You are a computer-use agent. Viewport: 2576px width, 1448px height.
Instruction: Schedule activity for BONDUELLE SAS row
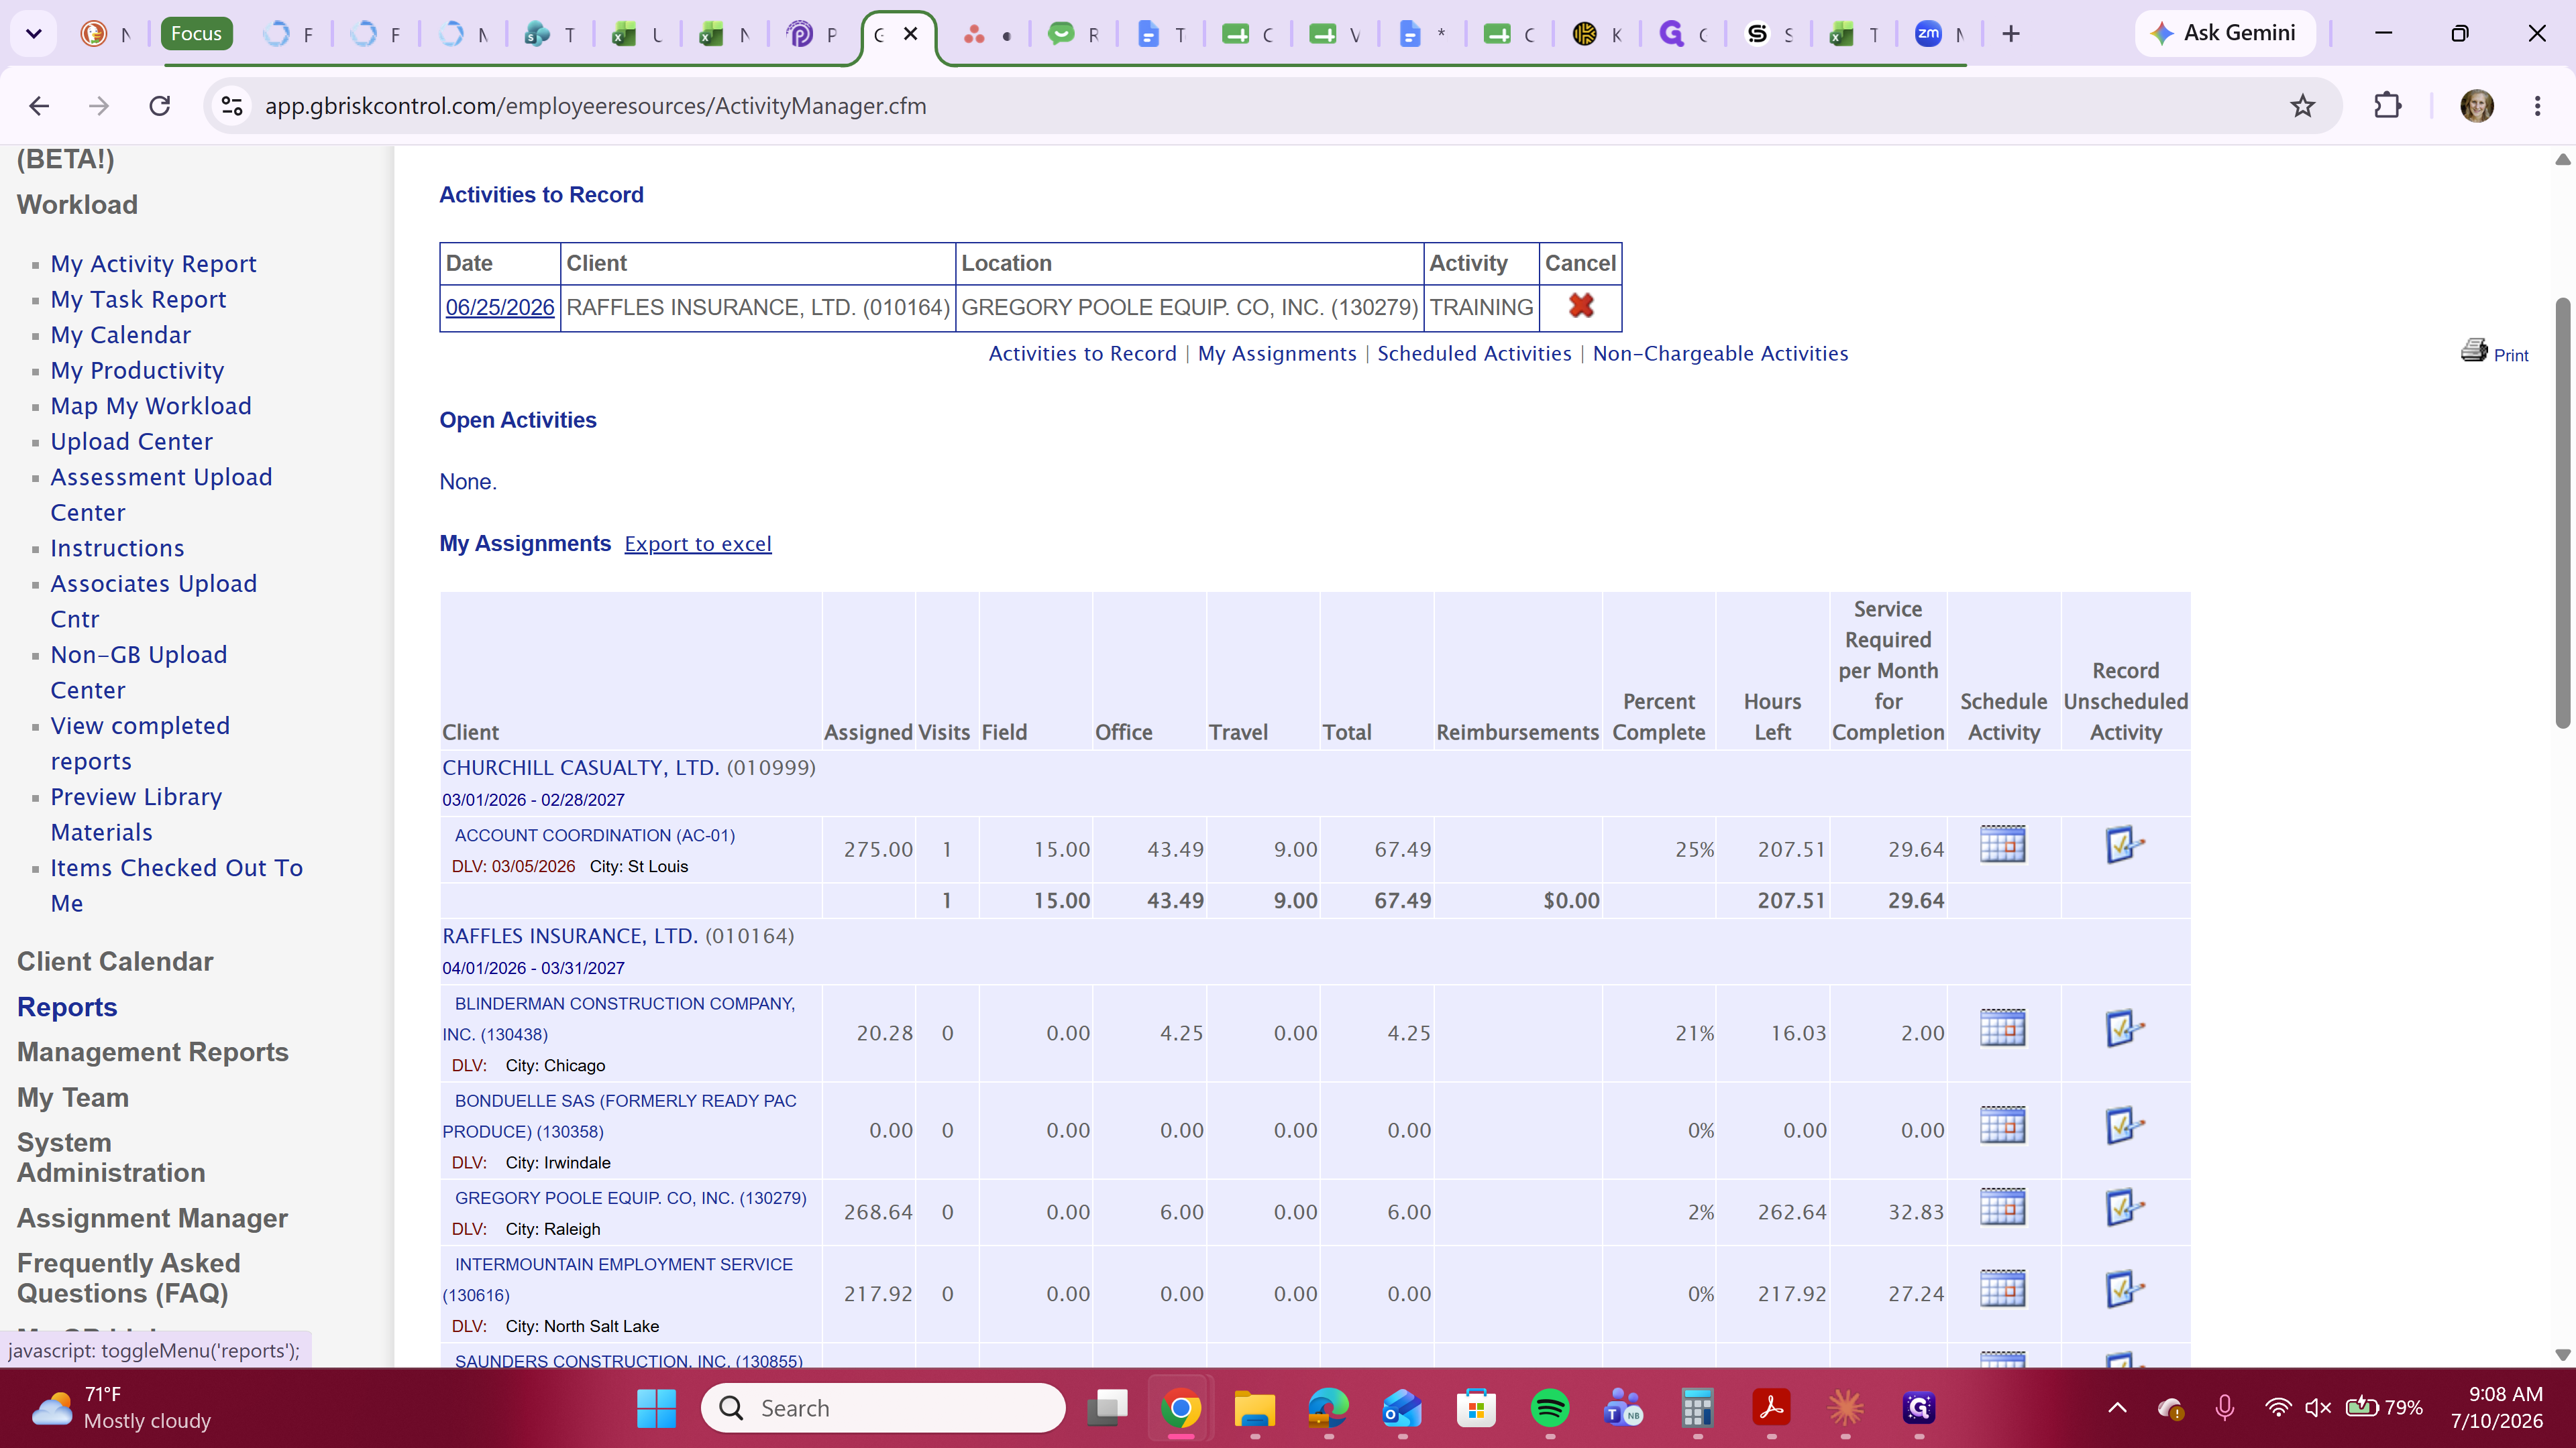click(2002, 1126)
